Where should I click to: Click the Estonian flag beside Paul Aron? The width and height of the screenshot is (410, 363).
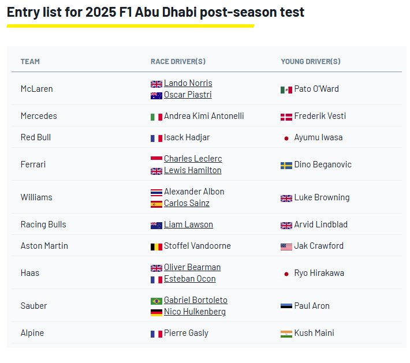click(286, 306)
